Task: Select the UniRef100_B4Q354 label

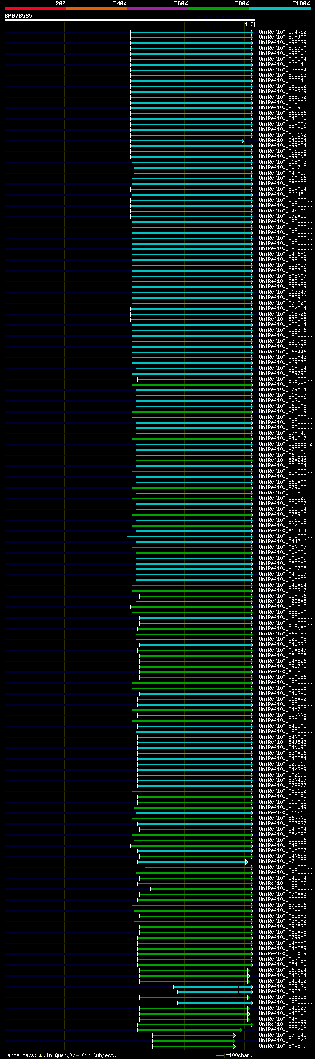Action: (x=283, y=758)
